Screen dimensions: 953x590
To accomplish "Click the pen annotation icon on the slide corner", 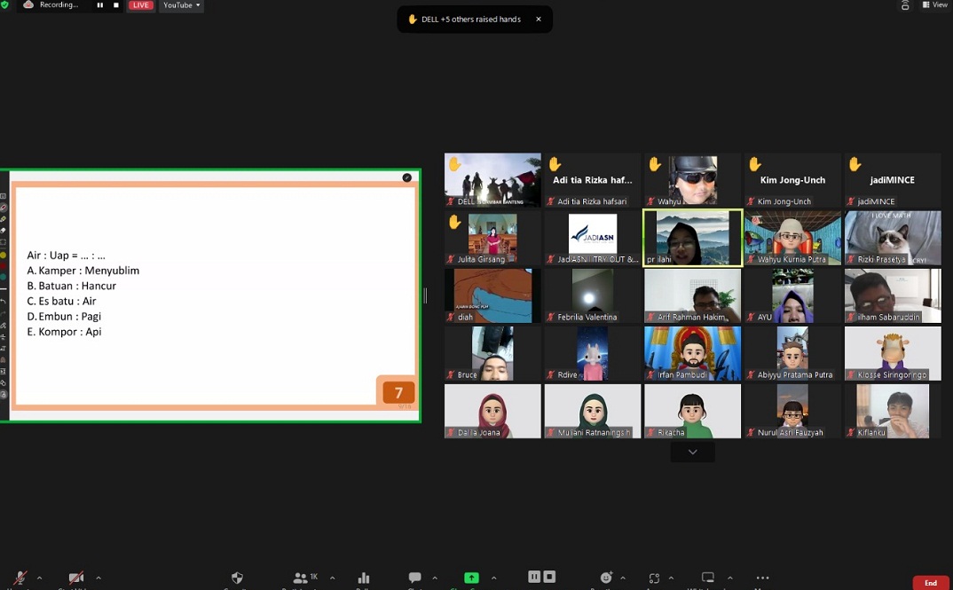I will click(407, 177).
